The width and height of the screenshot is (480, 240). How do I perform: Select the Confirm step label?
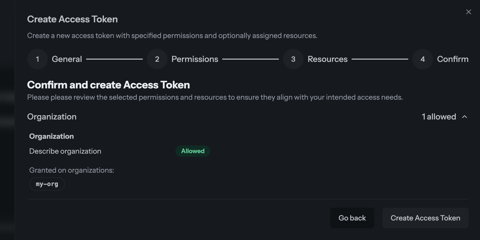[x=452, y=59]
